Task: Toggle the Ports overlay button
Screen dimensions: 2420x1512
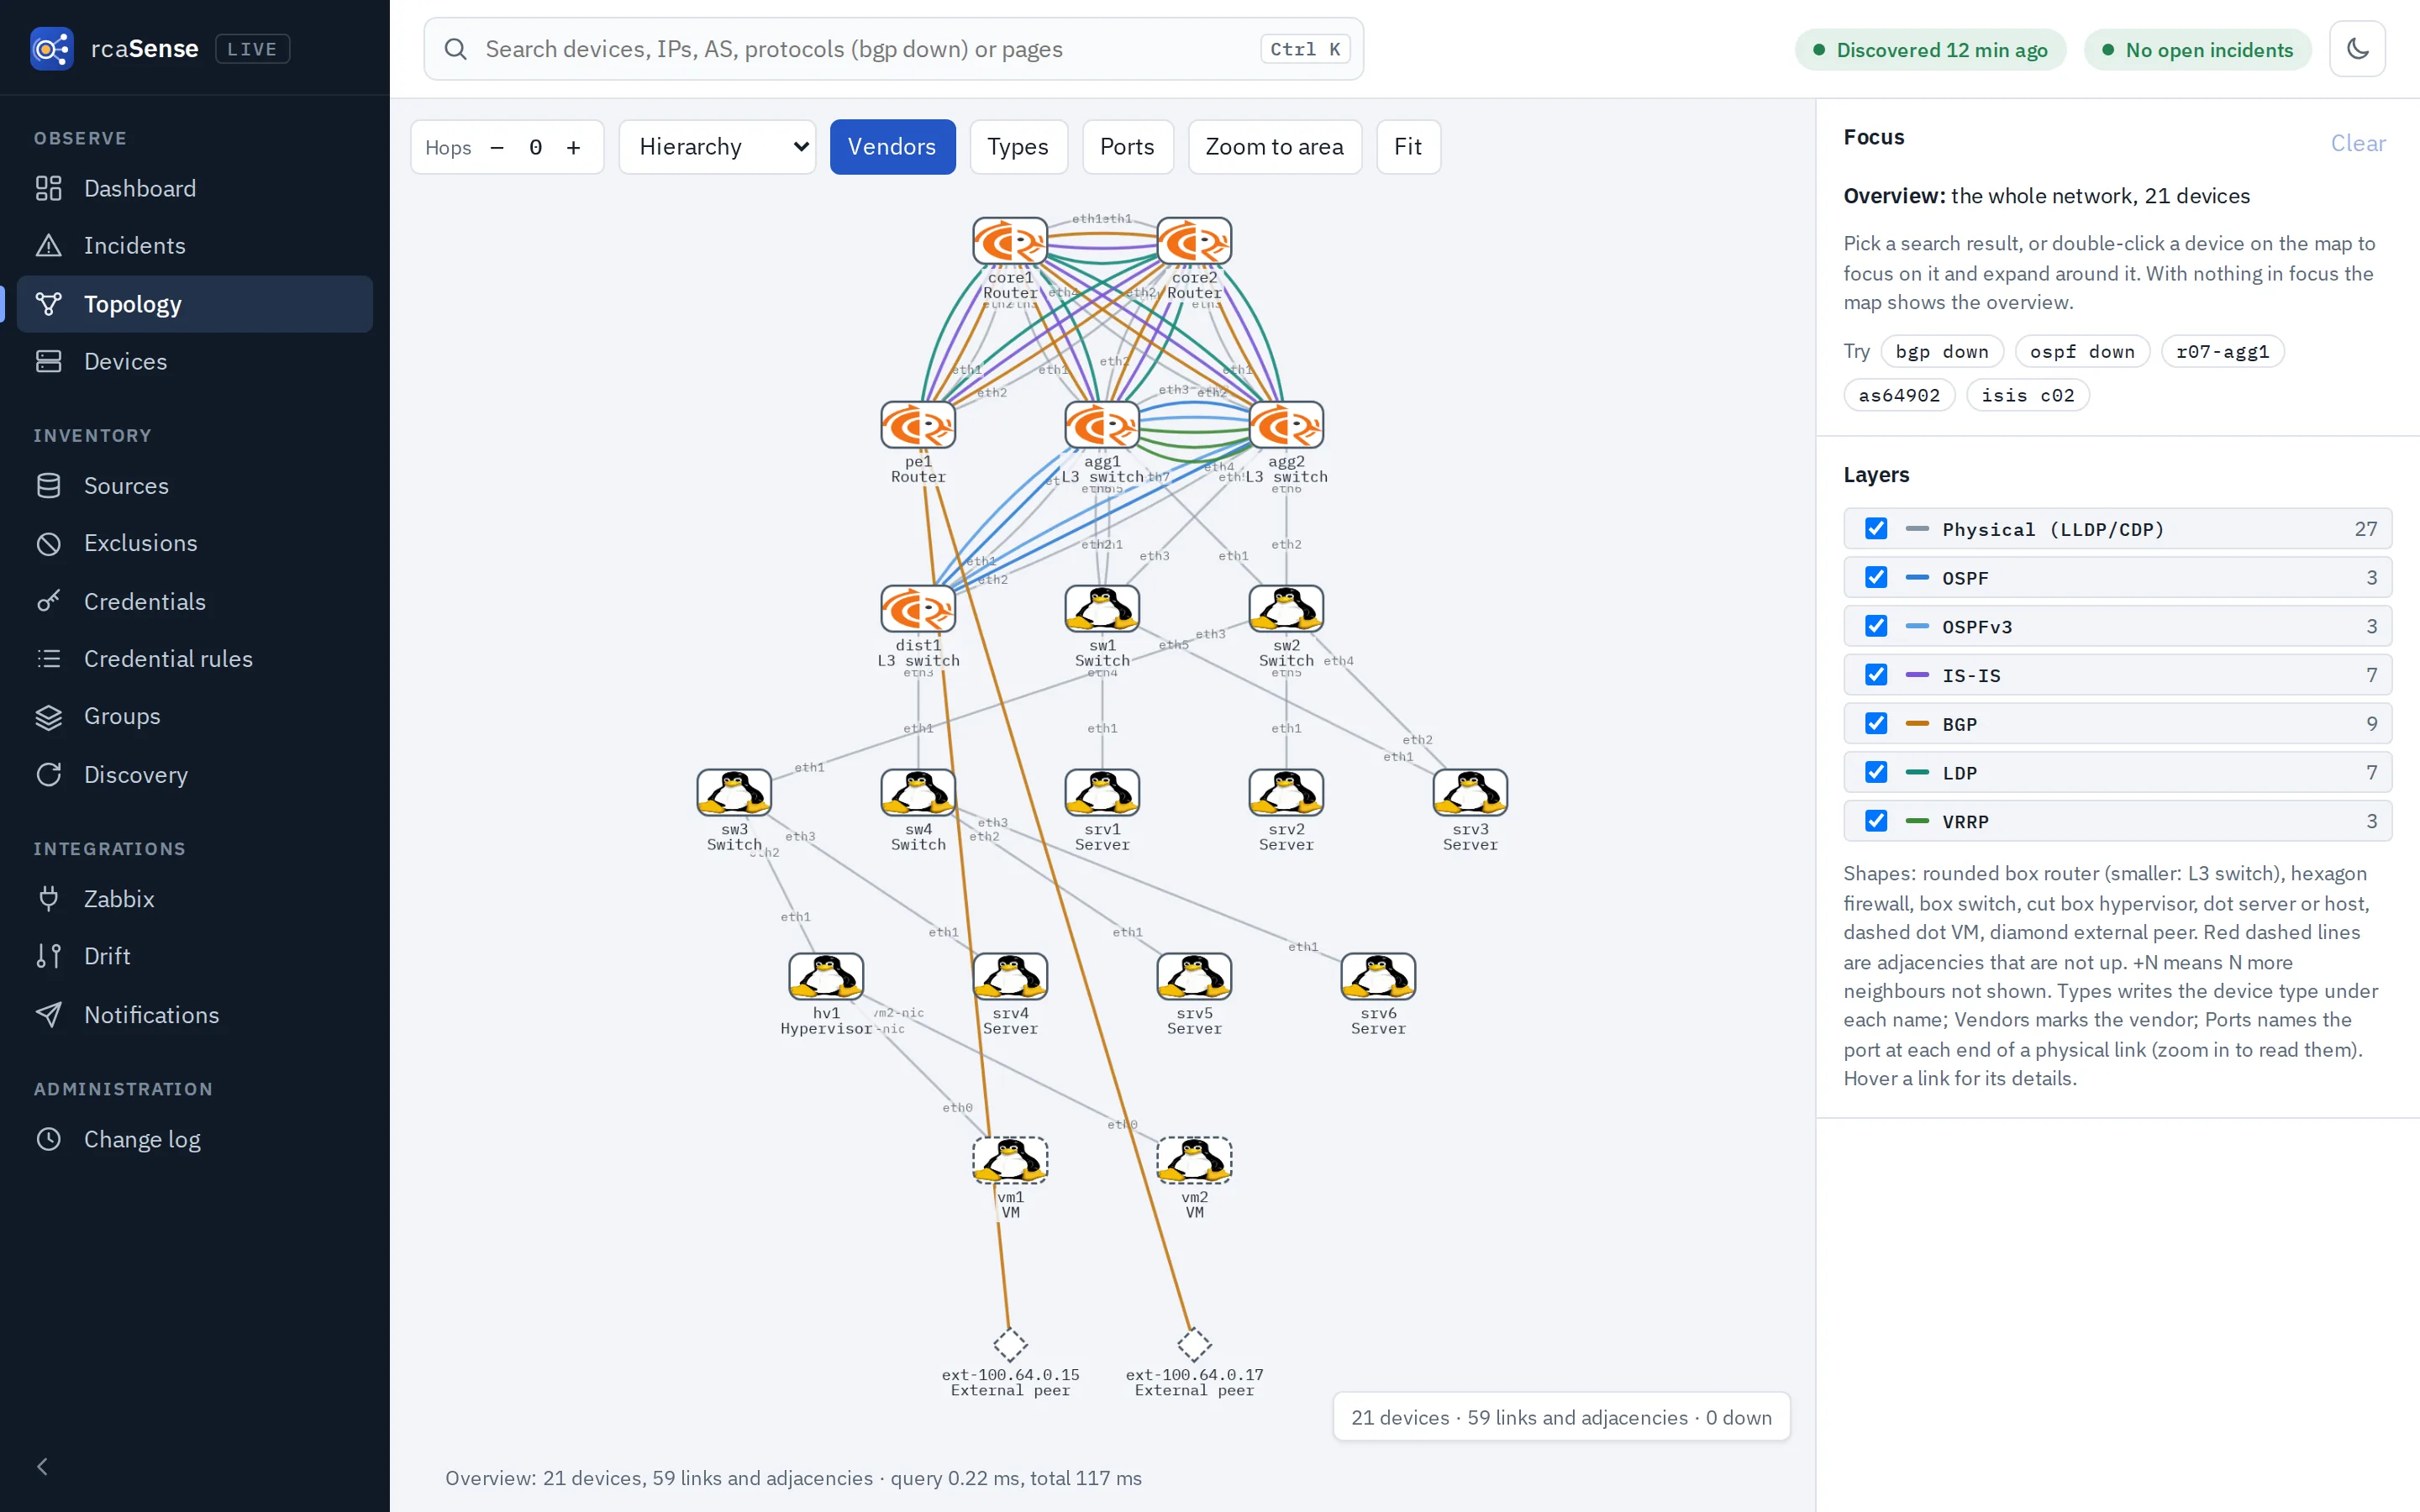Action: [x=1127, y=147]
